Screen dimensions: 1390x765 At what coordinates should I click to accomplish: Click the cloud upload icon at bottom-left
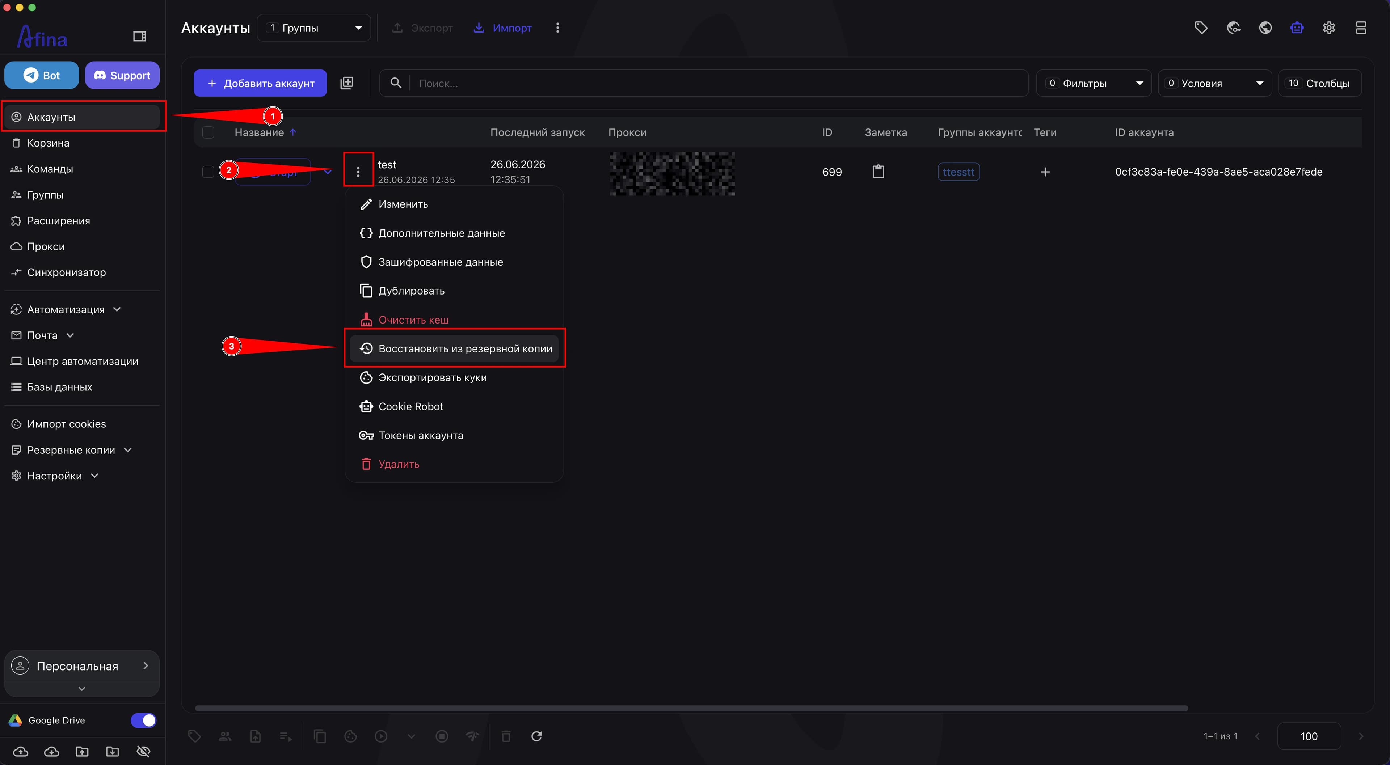[x=21, y=751]
